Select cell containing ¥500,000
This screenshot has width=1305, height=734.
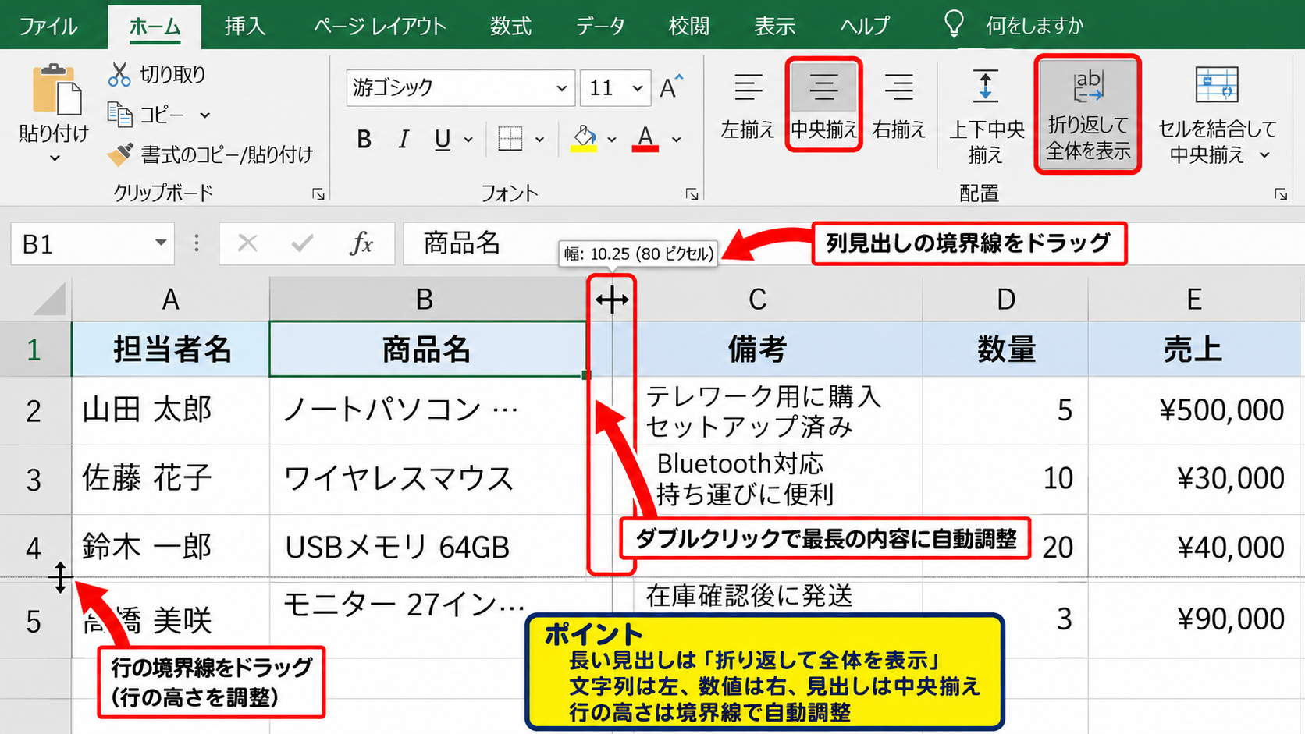1196,410
